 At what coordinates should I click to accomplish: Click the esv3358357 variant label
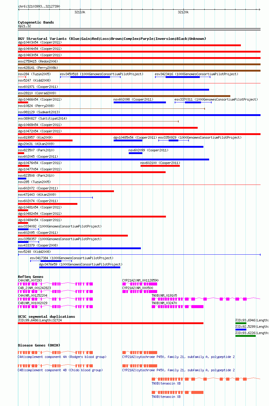point(60,239)
